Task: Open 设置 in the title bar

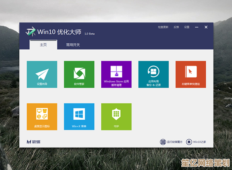Action: tap(187, 27)
